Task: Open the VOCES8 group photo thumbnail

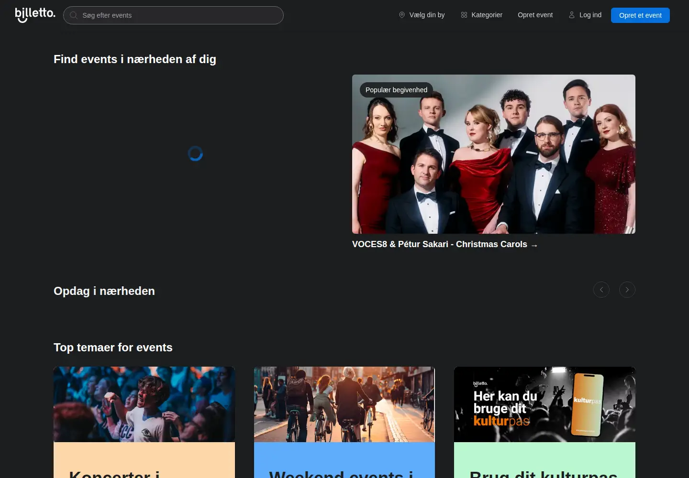Action: 494,154
